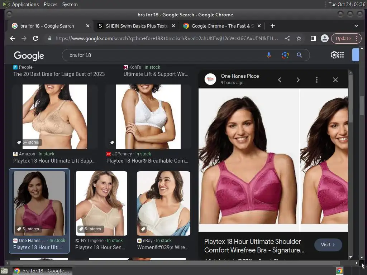367x275 pixels.
Task: Open the Google apps grid
Action: click(x=341, y=55)
